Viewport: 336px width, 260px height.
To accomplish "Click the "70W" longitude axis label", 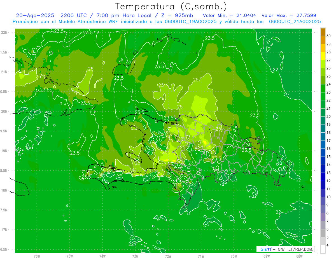I will click(x=234, y=256).
